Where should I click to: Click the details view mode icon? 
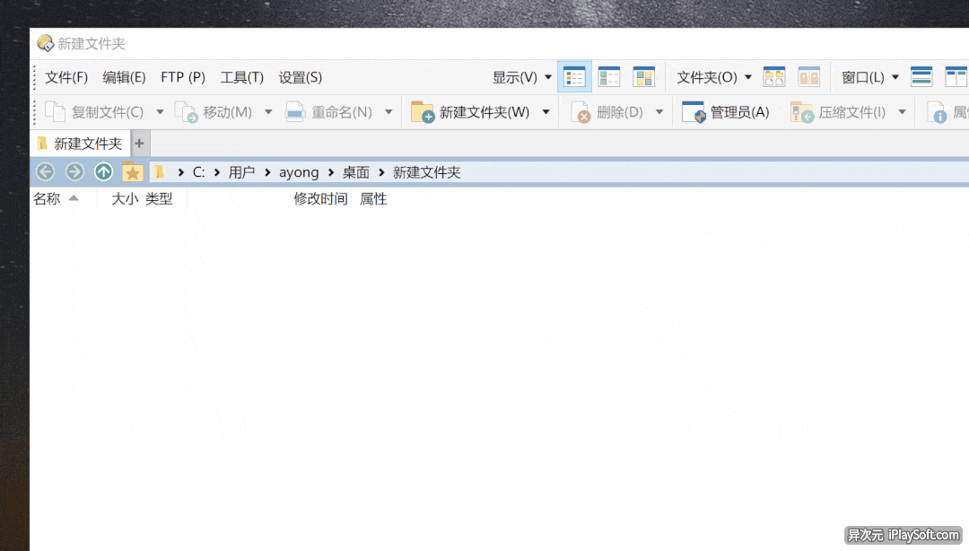[574, 77]
